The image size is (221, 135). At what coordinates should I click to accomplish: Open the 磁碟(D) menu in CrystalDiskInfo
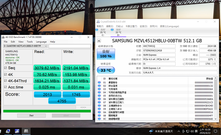[x=143, y=26]
